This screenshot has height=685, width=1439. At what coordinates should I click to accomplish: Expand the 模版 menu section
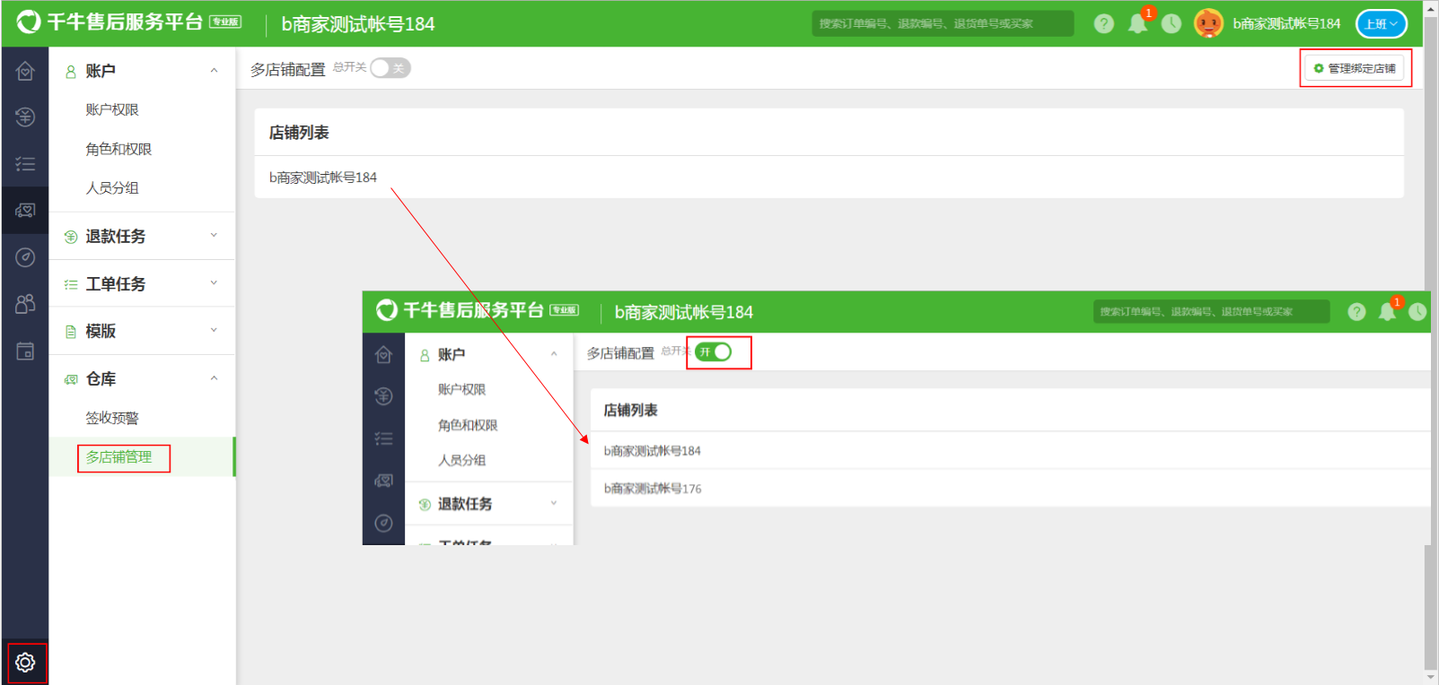tap(214, 330)
